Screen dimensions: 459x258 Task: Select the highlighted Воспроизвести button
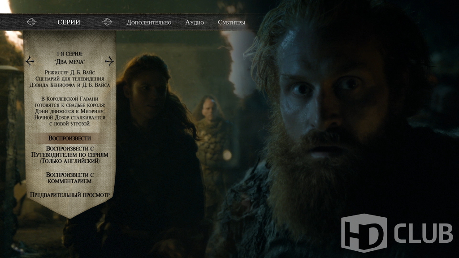click(69, 138)
